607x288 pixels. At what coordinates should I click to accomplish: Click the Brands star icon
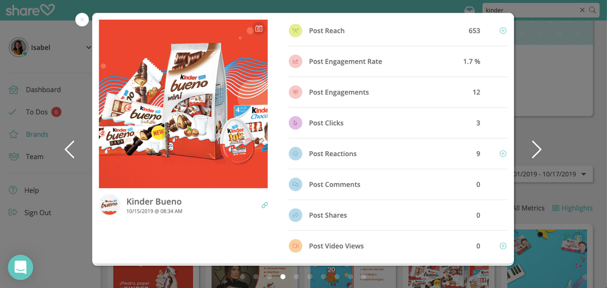pos(14,134)
